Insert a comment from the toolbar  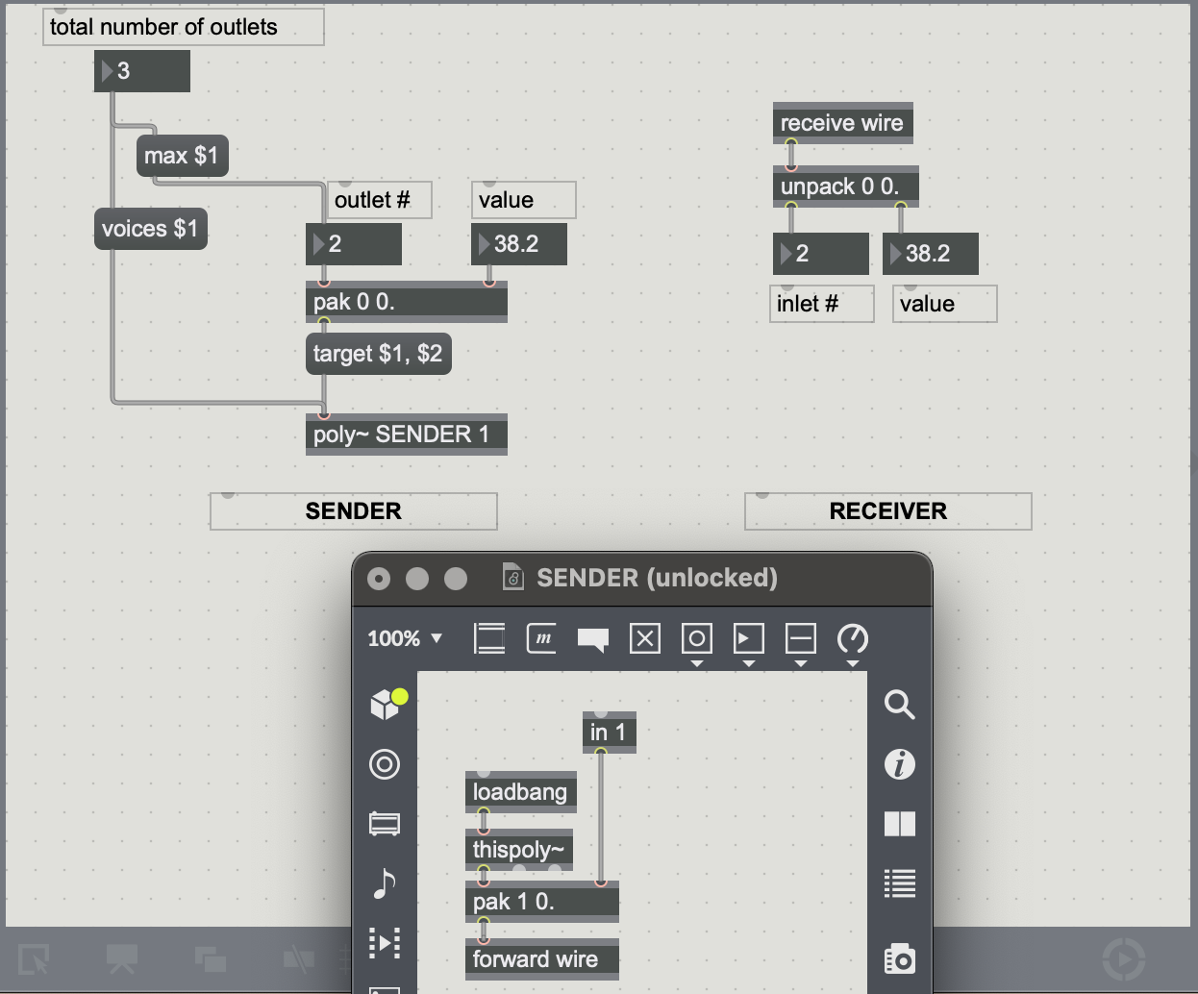pos(593,639)
